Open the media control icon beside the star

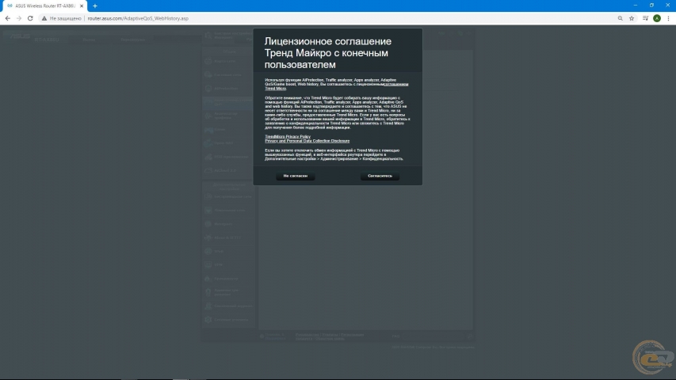tap(645, 18)
